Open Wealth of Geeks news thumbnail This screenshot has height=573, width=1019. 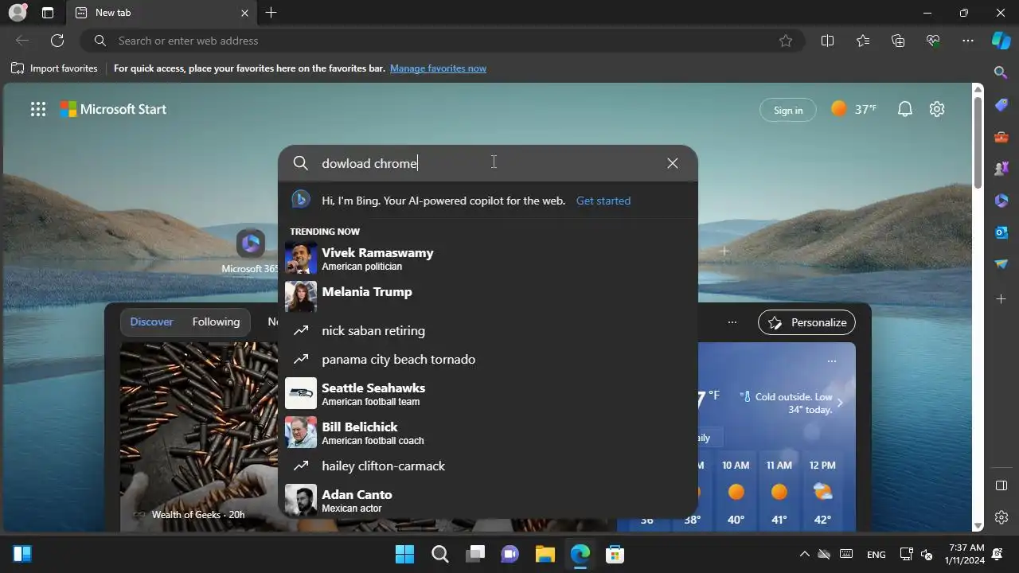199,436
